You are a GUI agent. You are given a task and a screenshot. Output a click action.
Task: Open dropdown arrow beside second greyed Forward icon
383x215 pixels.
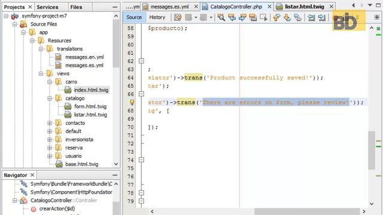tap(211, 17)
